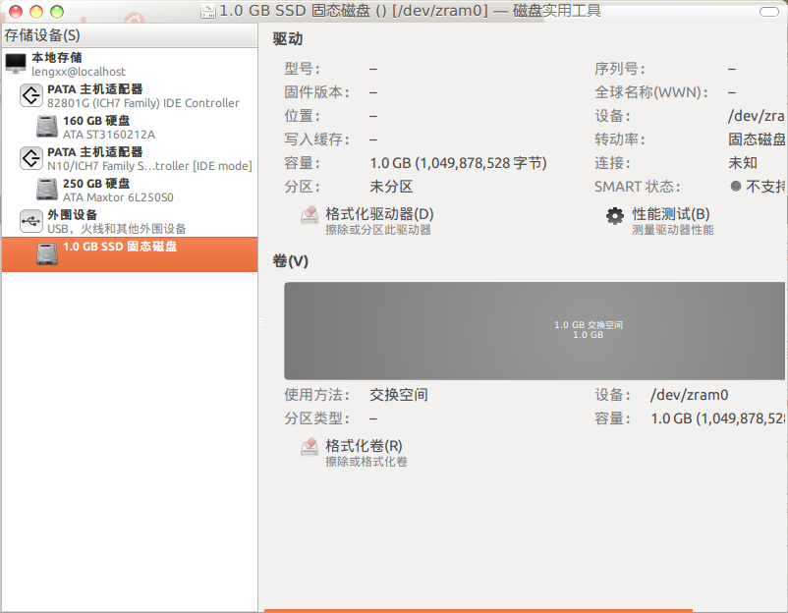Image resolution: width=788 pixels, height=613 pixels.
Task: Click the disk icon in title bar
Action: [x=207, y=11]
